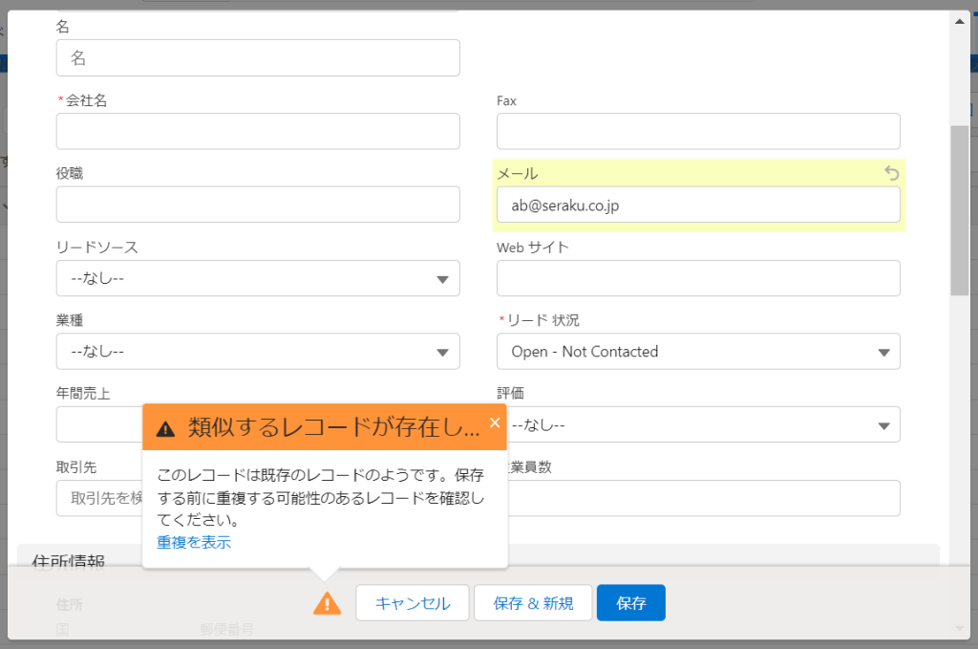Click the 従業員数 input field
978x649 pixels.
704,498
